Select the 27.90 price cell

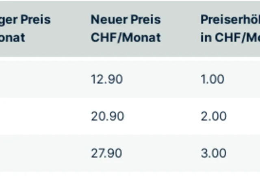106,153
